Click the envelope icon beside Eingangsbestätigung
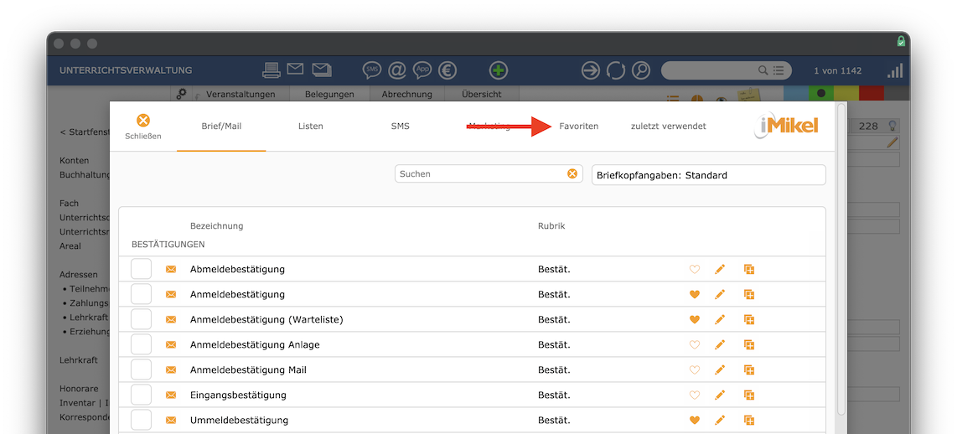The image size is (957, 434). pos(171,395)
